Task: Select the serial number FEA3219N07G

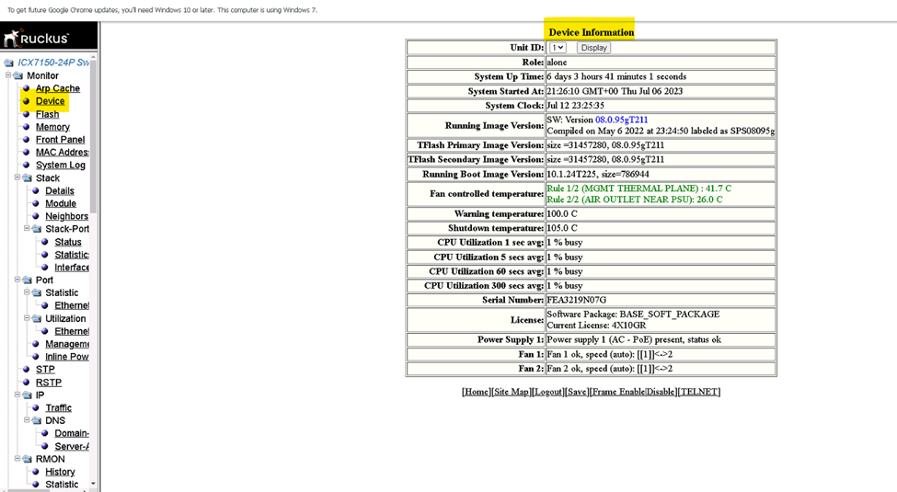Action: coord(576,300)
